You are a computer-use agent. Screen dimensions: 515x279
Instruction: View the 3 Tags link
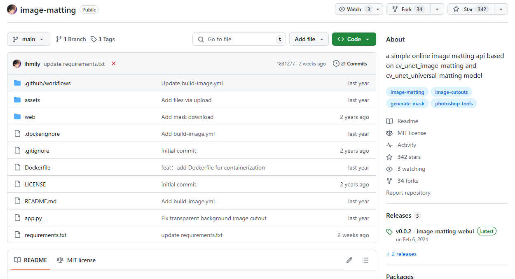pyautogui.click(x=103, y=39)
